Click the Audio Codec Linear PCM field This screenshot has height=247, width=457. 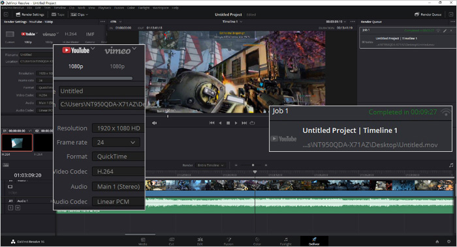point(118,201)
